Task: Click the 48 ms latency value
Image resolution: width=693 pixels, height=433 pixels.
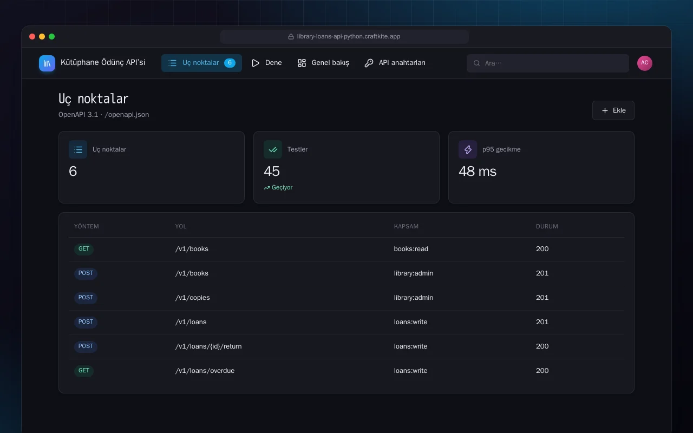Action: (478, 171)
